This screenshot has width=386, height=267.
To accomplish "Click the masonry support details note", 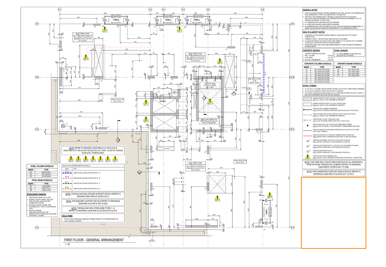I will click(93, 202).
